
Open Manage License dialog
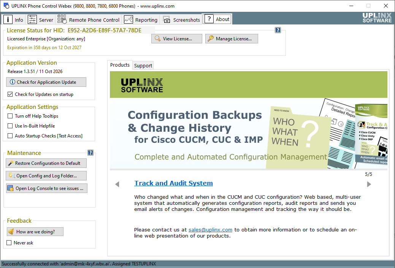point(232,38)
